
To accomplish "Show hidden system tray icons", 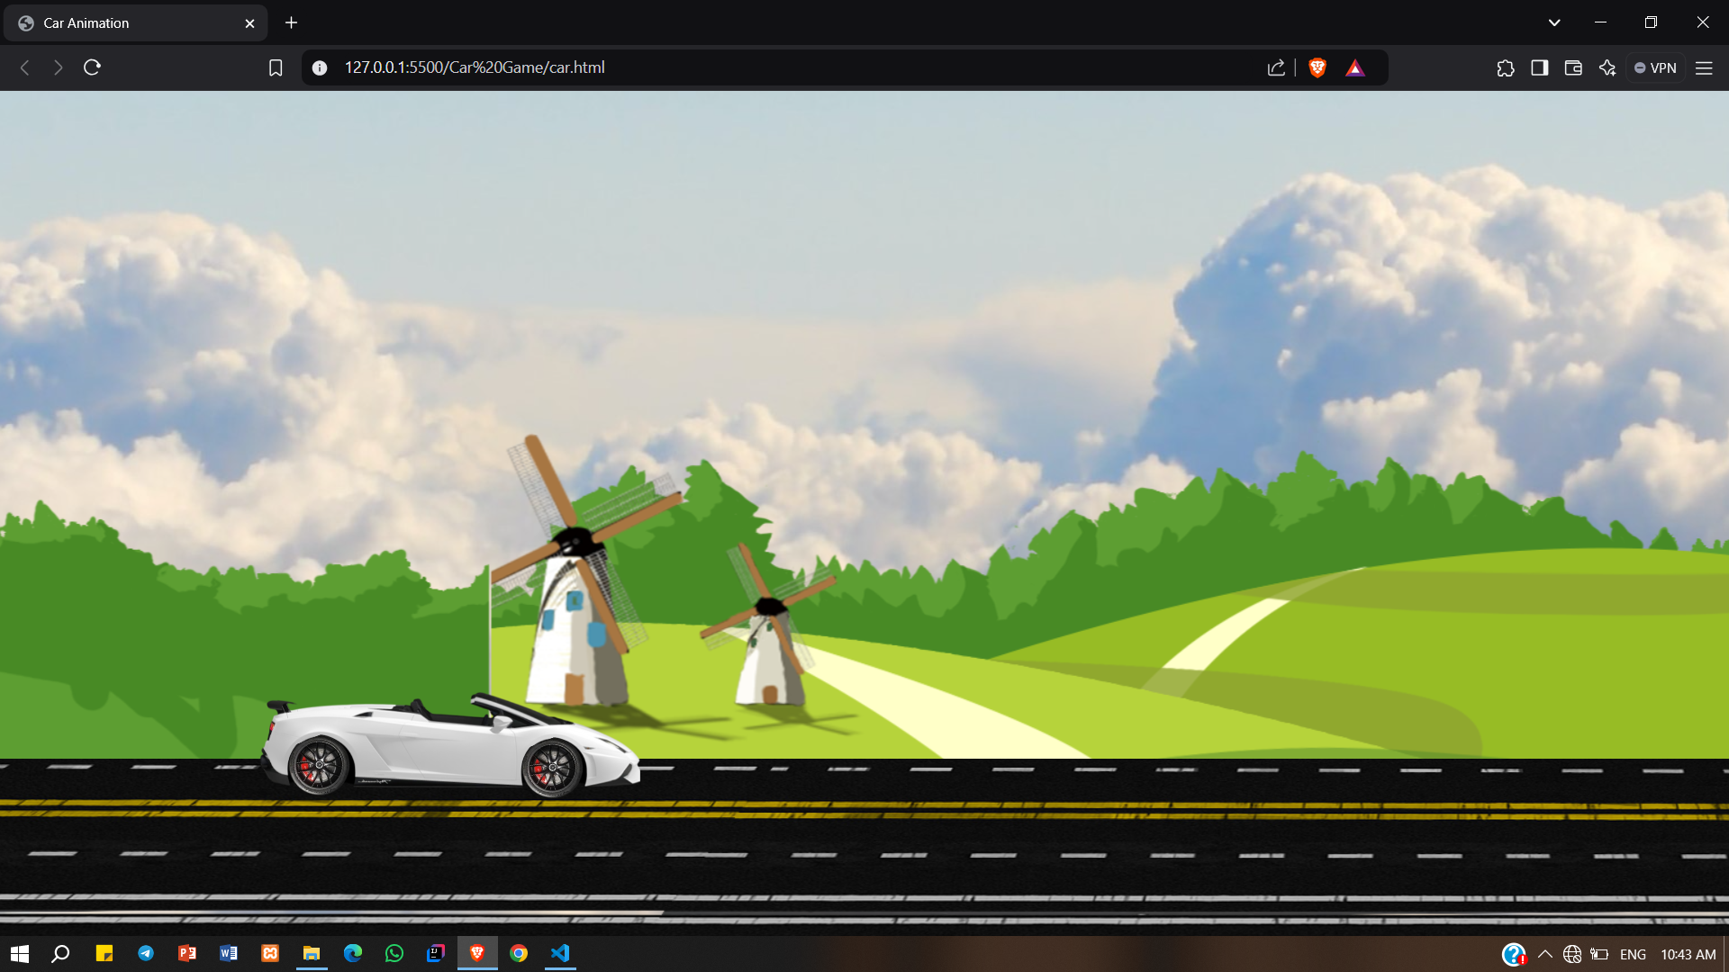I will [x=1545, y=954].
